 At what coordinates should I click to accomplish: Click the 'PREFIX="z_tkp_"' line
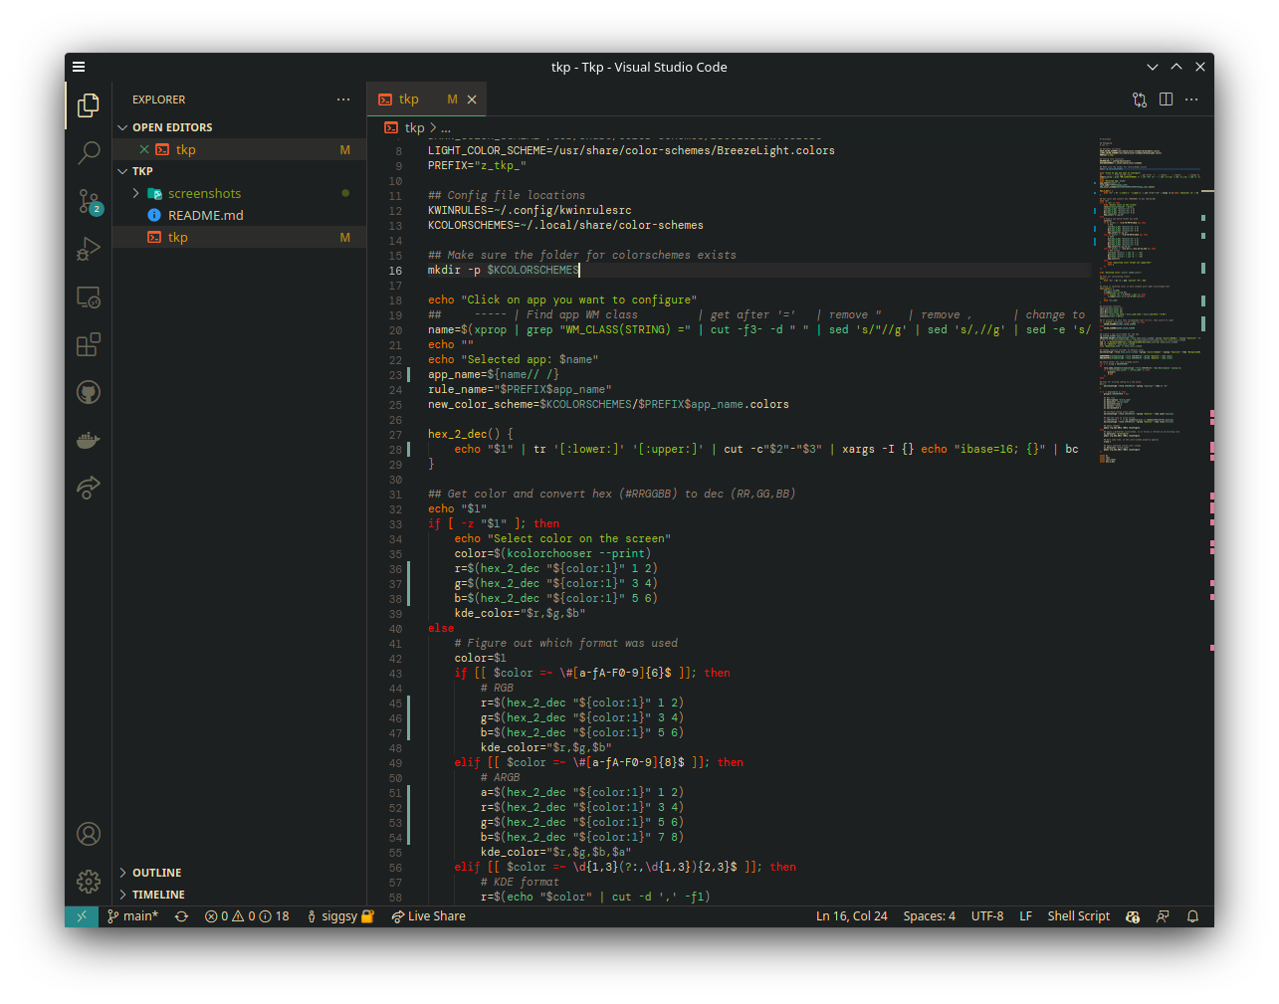pos(477,165)
